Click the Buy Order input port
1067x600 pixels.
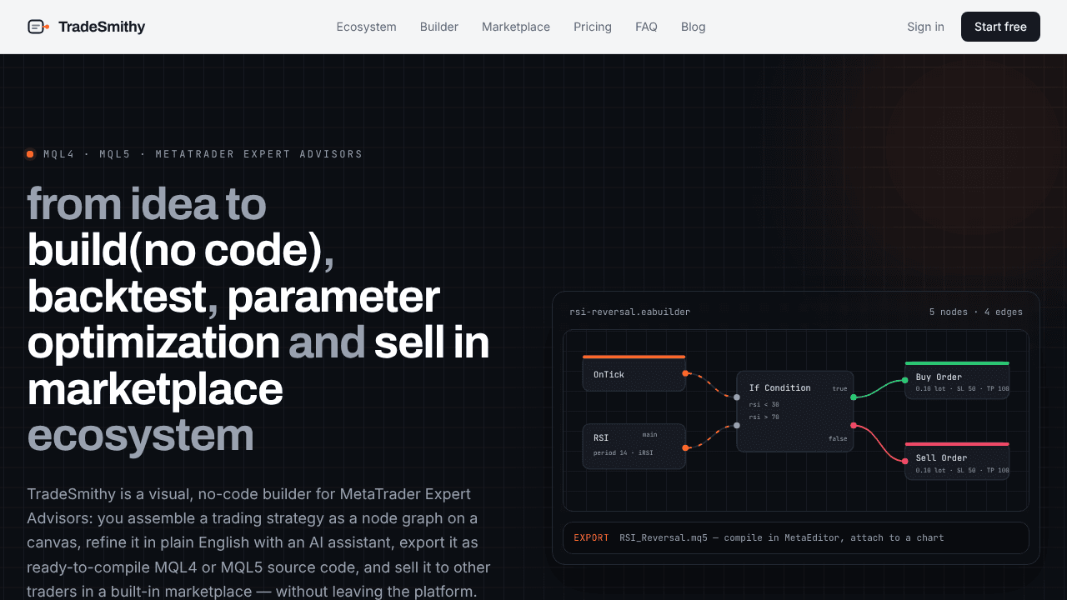(905, 381)
